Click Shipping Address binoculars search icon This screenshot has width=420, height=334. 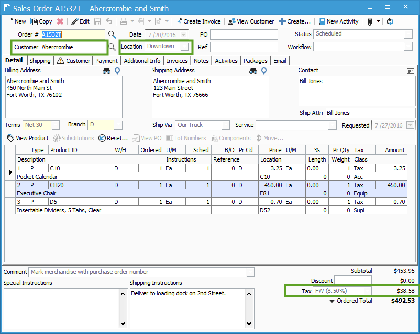coord(253,71)
